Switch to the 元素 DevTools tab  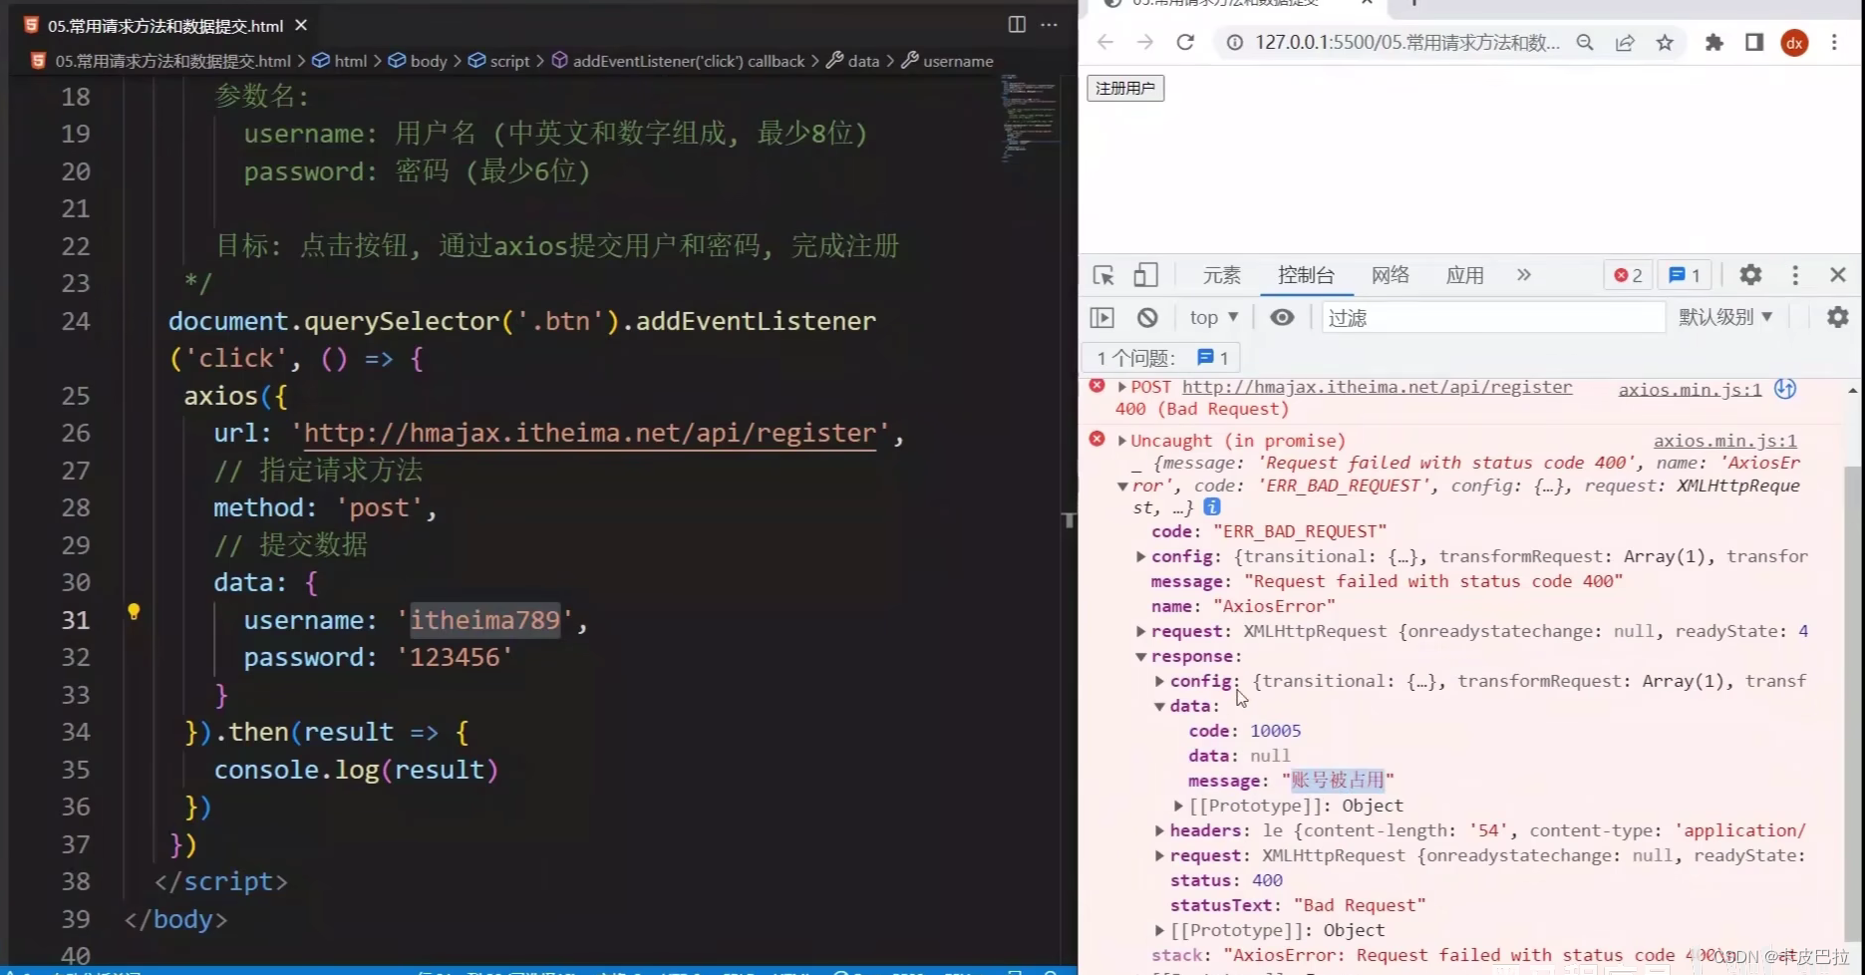tap(1221, 275)
